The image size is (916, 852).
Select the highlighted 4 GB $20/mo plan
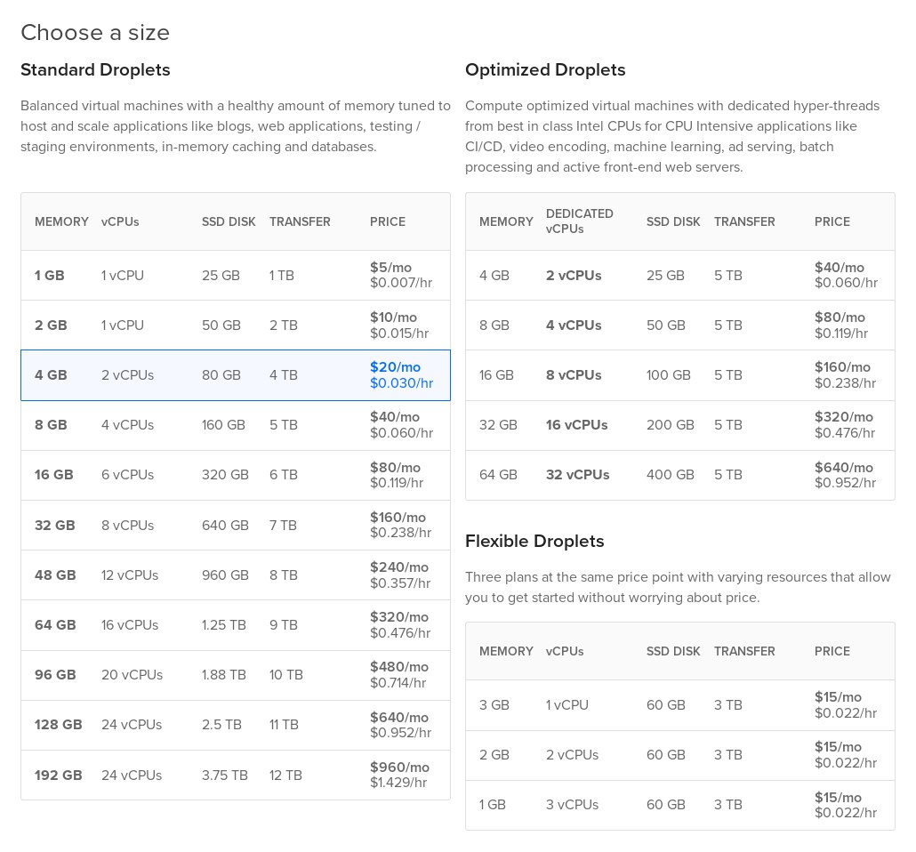(x=236, y=375)
